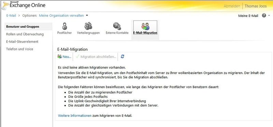Click bullet about Uplink-Geschwindigkeit Ihrer Internetverbindung
The image size is (273, 127).
click(x=107, y=101)
